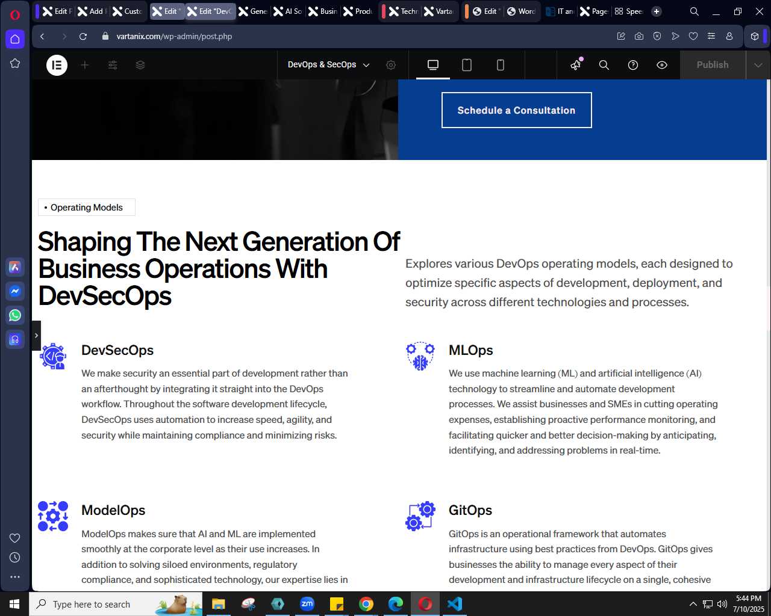Open Opera Easy Setup icon

[x=711, y=36]
